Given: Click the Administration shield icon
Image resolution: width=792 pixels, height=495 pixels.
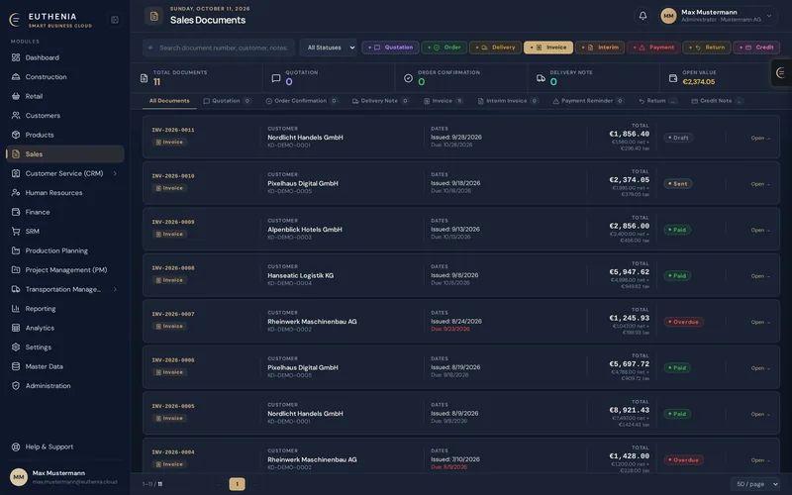Looking at the screenshot, I should (16, 385).
